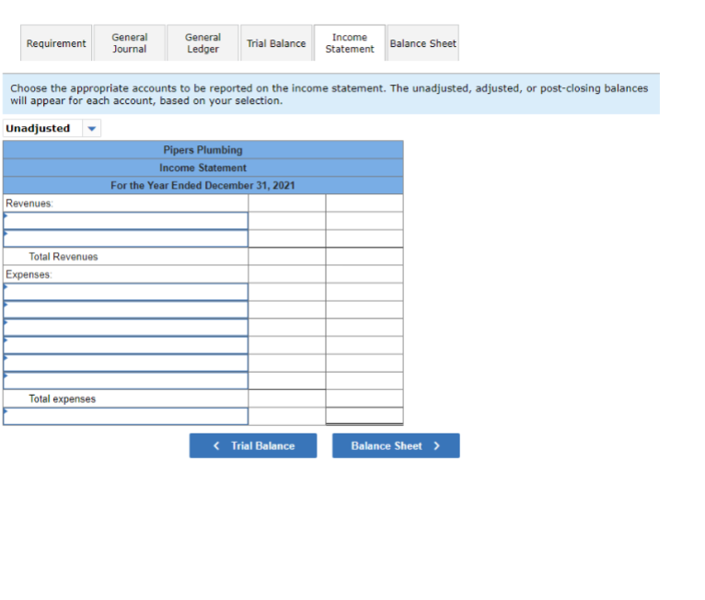705x600 pixels.
Task: Select first revenue account dropdown field
Action: [125, 221]
